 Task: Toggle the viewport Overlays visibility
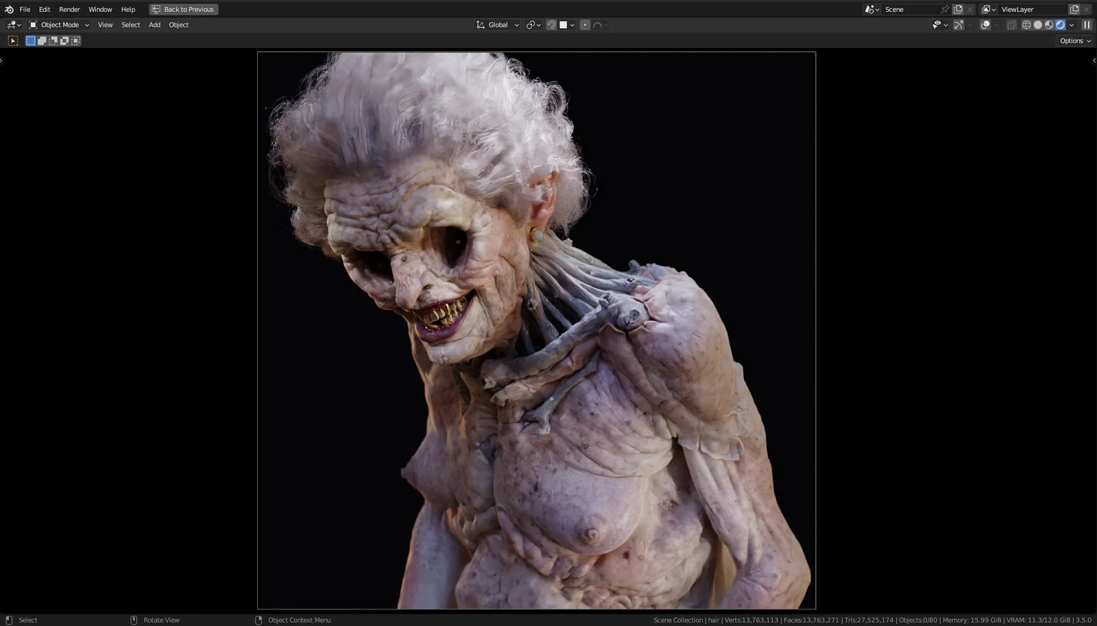pos(985,25)
